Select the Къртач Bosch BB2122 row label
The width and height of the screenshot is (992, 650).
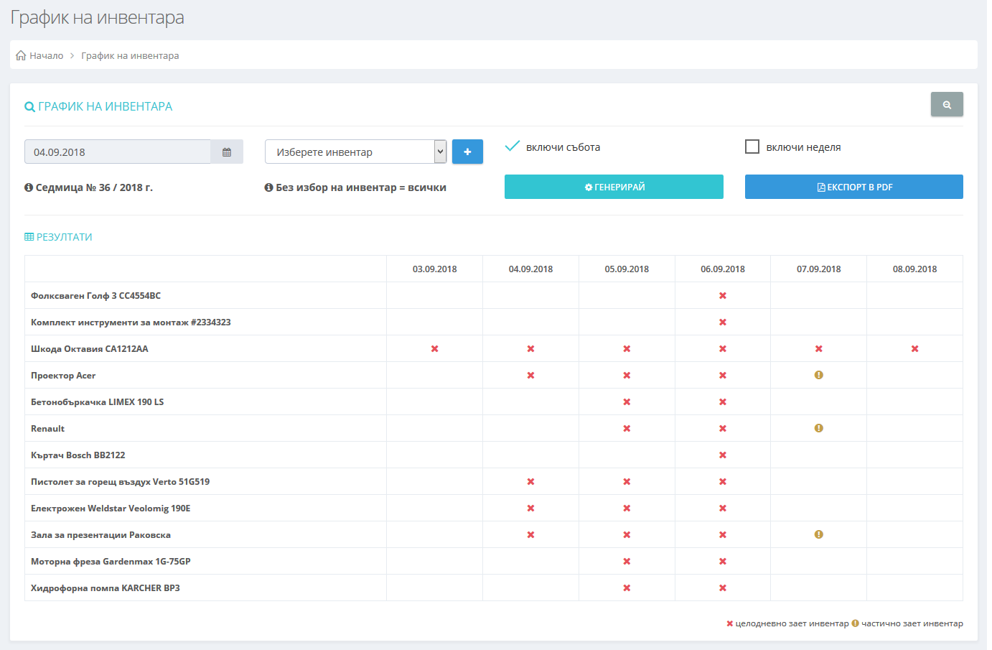pyautogui.click(x=78, y=455)
